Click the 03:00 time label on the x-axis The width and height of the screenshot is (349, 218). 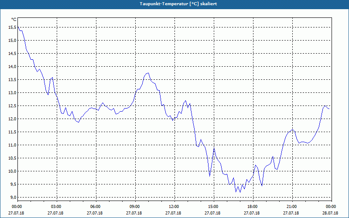57,207
